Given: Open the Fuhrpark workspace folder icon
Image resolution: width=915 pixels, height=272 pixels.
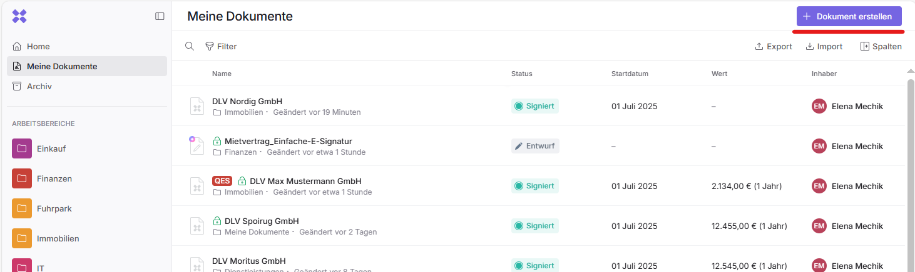Looking at the screenshot, I should [22, 208].
